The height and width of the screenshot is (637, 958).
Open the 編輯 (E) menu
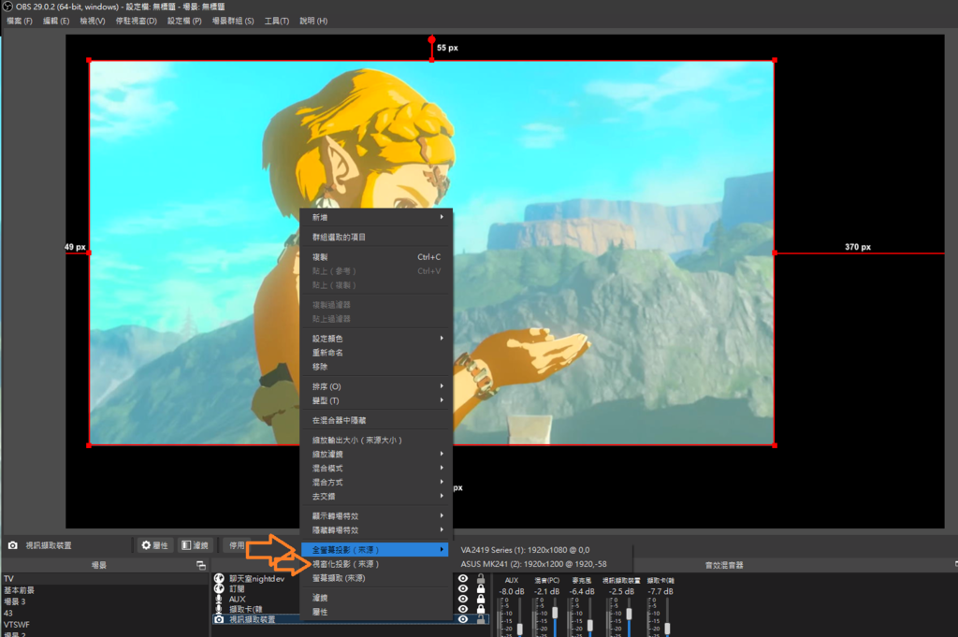[56, 21]
